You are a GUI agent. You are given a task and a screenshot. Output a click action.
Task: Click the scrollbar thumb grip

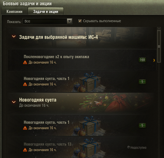[x=159, y=46]
